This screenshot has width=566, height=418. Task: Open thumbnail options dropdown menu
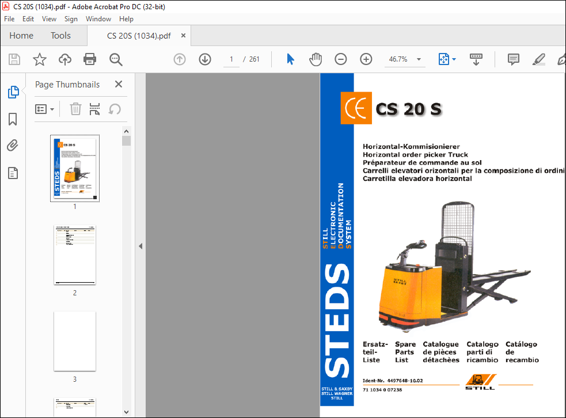[x=45, y=109]
